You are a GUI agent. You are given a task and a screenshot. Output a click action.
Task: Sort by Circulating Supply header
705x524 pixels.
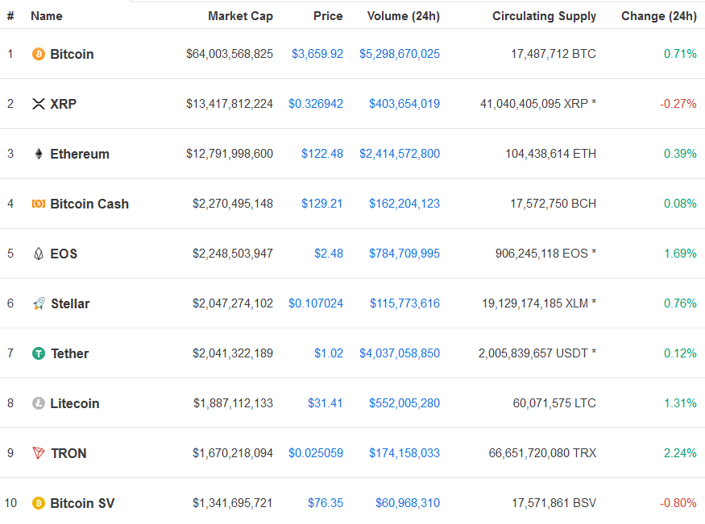click(544, 16)
